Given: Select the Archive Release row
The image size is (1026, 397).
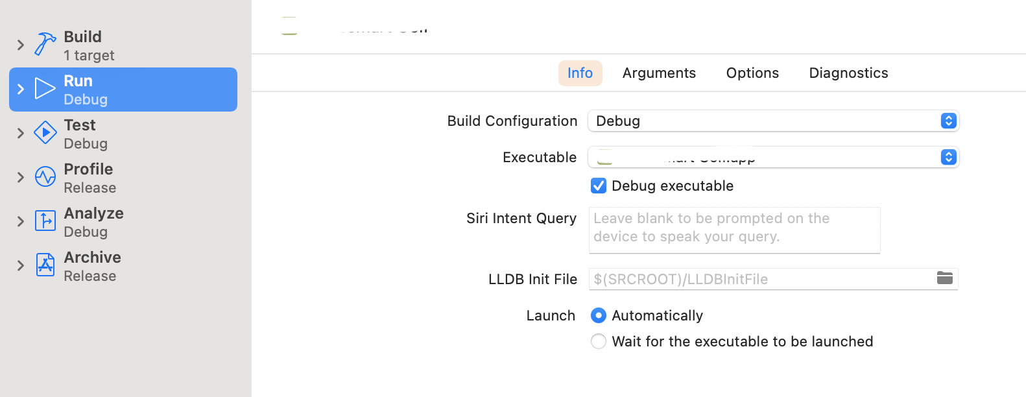Looking at the screenshot, I should click(123, 266).
